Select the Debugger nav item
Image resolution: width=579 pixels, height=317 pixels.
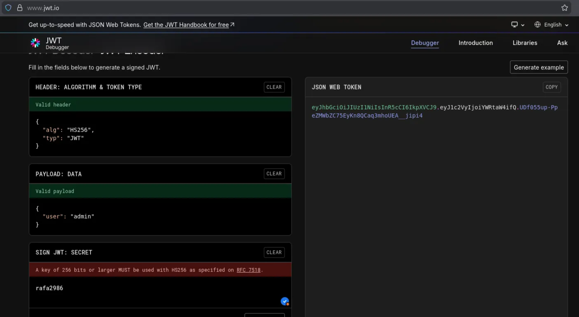(x=425, y=43)
